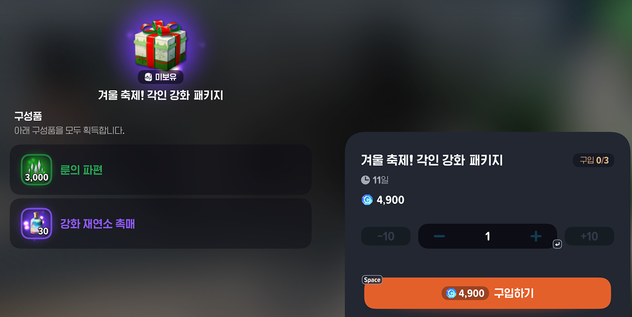
Task: Select the 룬의 파편 rune shard icon
Action: (36, 170)
